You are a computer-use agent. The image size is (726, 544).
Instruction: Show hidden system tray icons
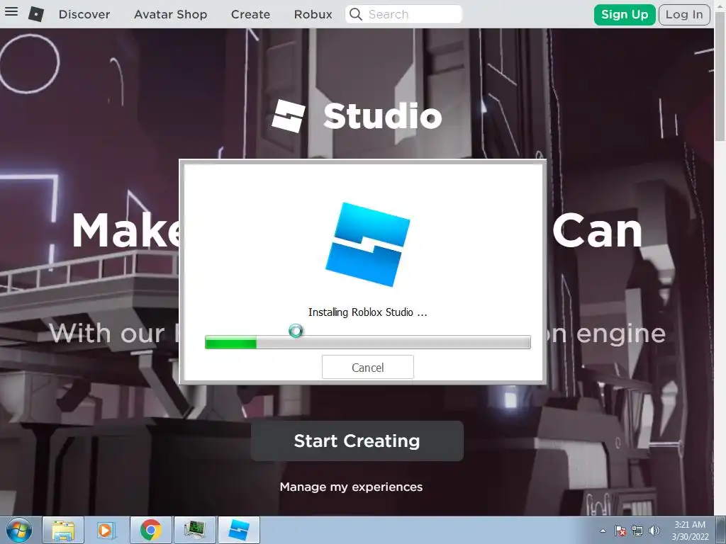click(603, 531)
